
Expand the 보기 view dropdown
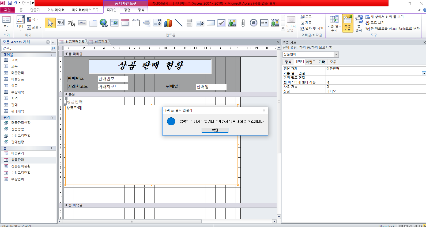(6, 26)
